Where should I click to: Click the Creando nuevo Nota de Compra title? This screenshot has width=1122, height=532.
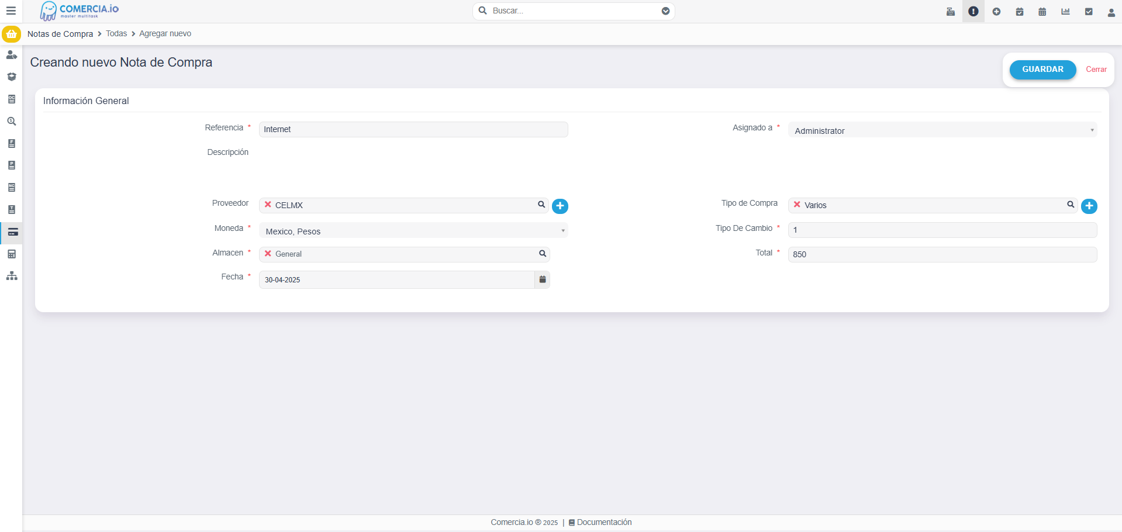[121, 62]
